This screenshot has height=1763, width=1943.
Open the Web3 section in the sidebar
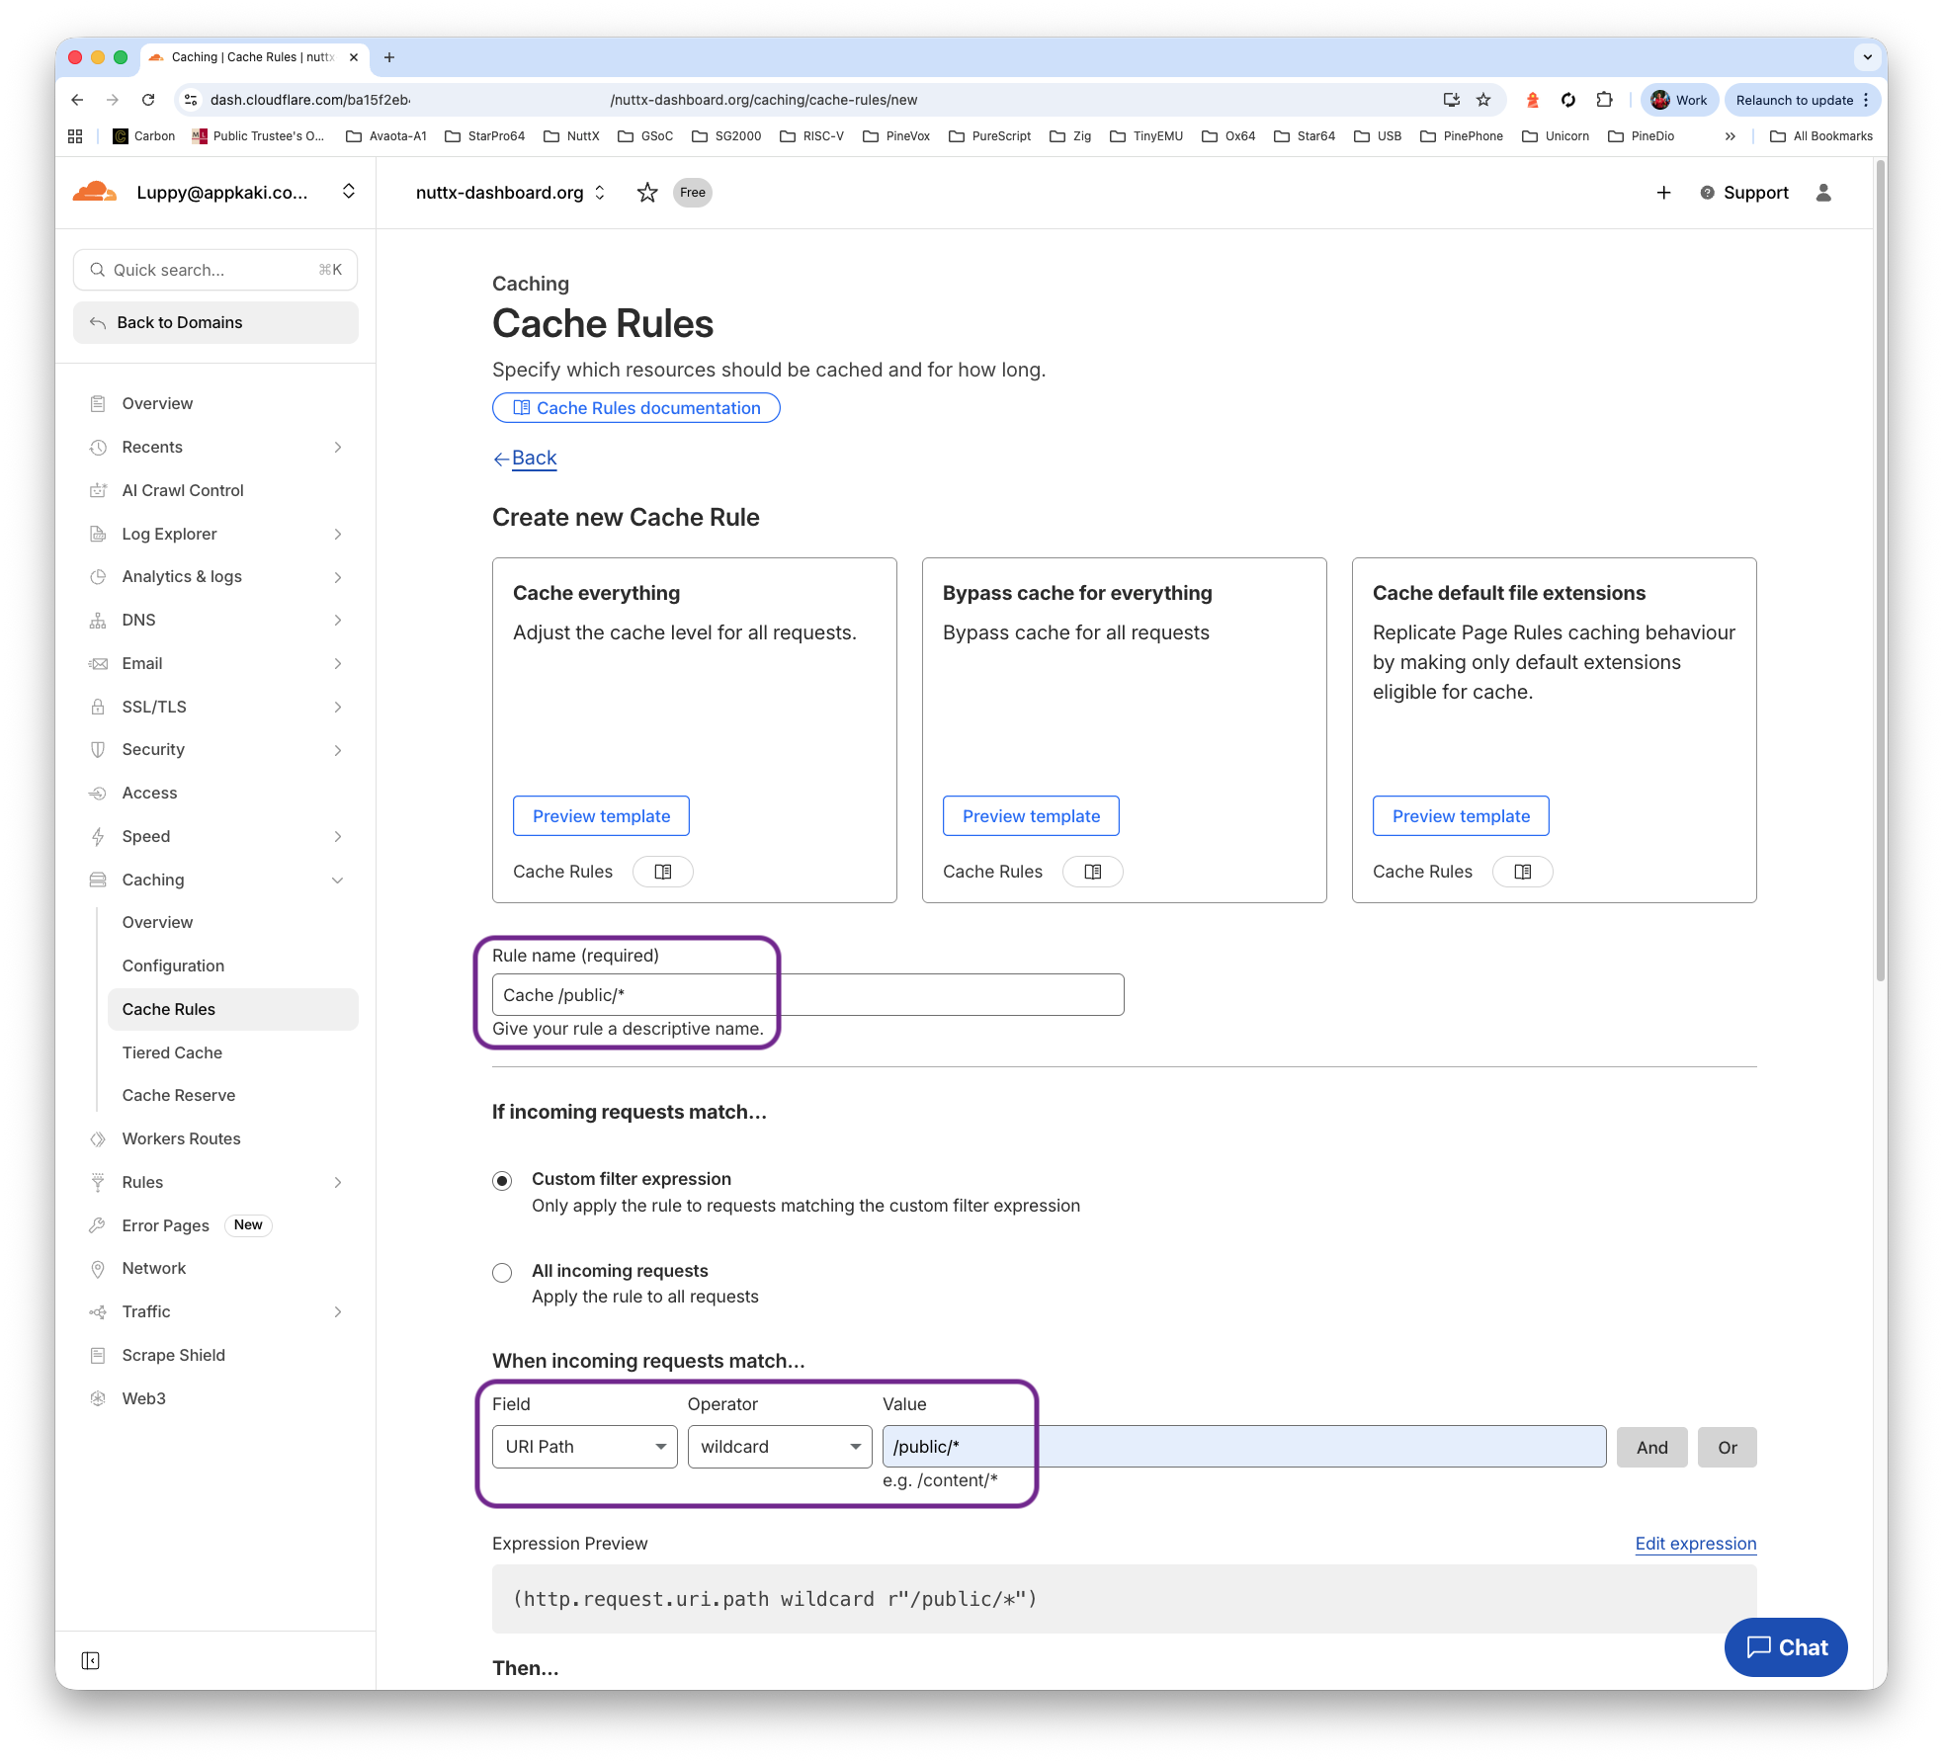click(143, 1398)
